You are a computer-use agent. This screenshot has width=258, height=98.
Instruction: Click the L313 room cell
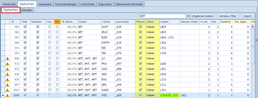(170, 79)
